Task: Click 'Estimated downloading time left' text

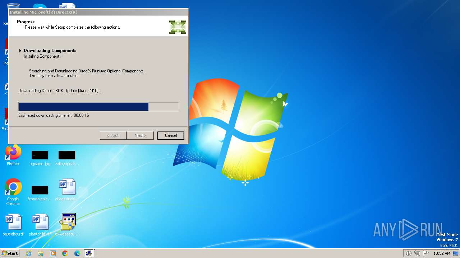Action: point(54,115)
